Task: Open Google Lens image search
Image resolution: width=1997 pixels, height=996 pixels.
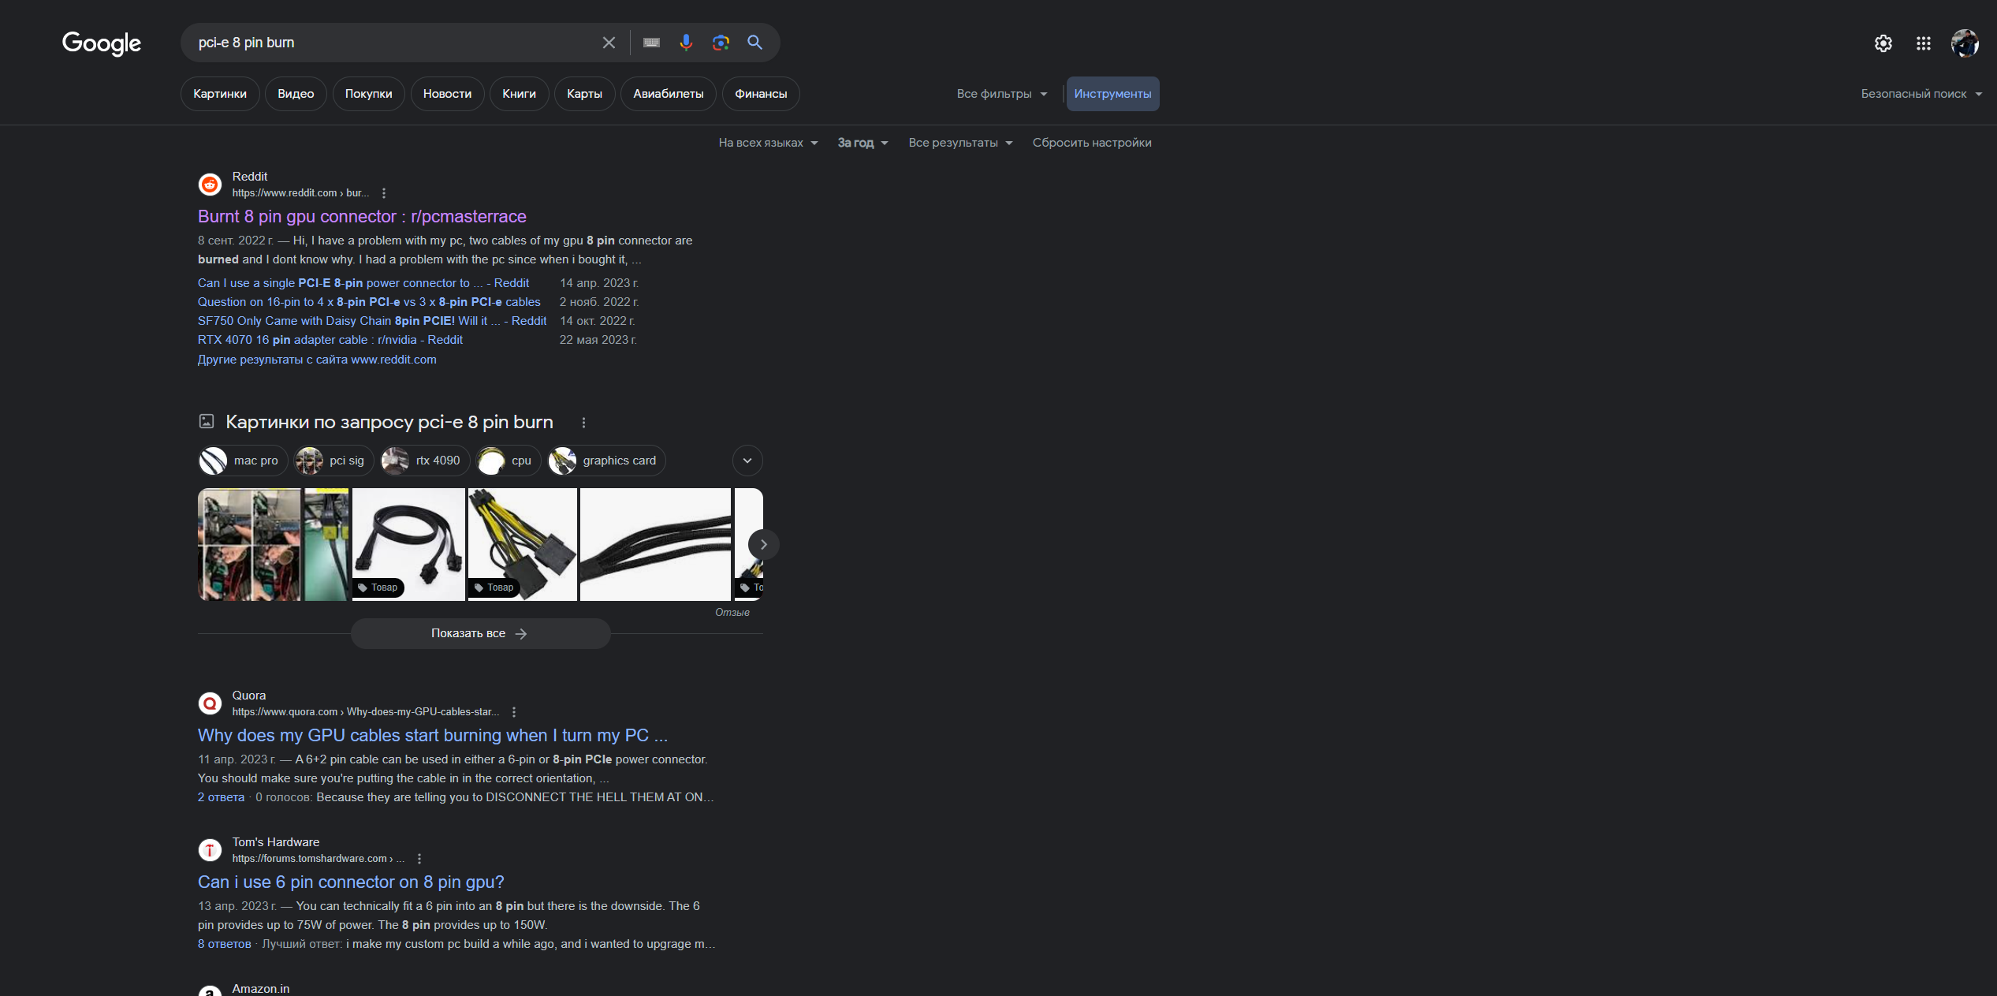Action: (721, 43)
